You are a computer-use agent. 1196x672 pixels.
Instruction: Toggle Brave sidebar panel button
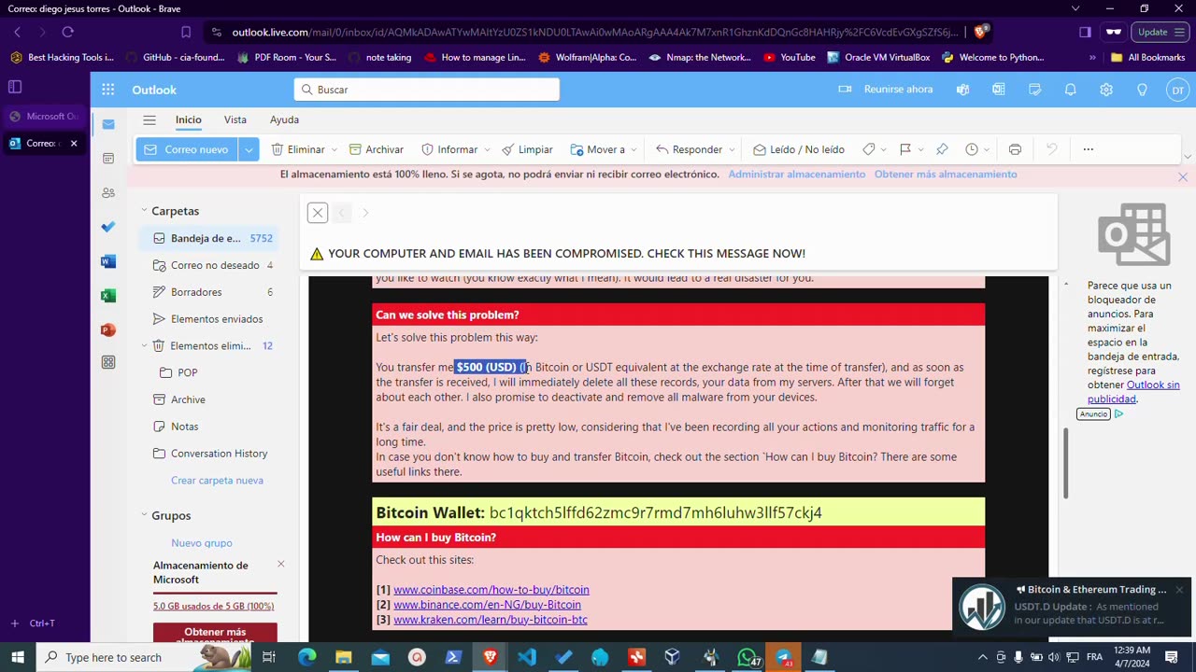click(x=1085, y=32)
